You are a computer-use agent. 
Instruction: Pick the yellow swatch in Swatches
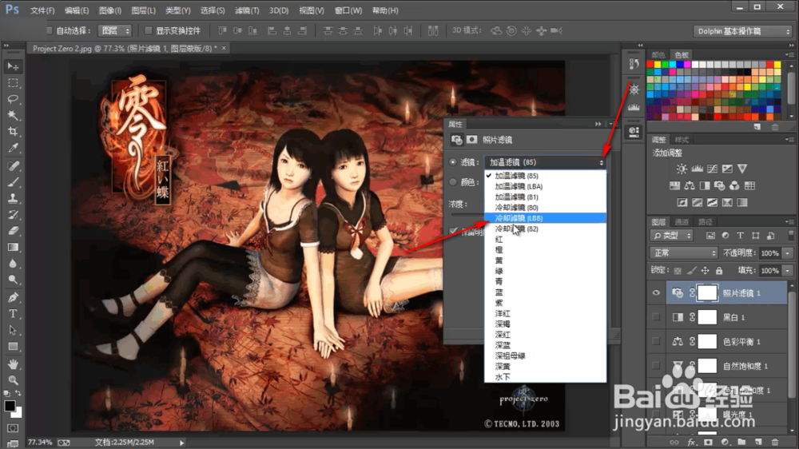[658, 64]
